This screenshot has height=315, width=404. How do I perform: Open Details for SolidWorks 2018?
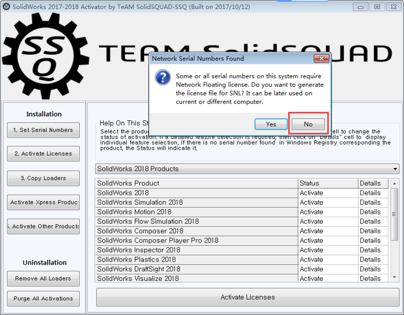373,193
